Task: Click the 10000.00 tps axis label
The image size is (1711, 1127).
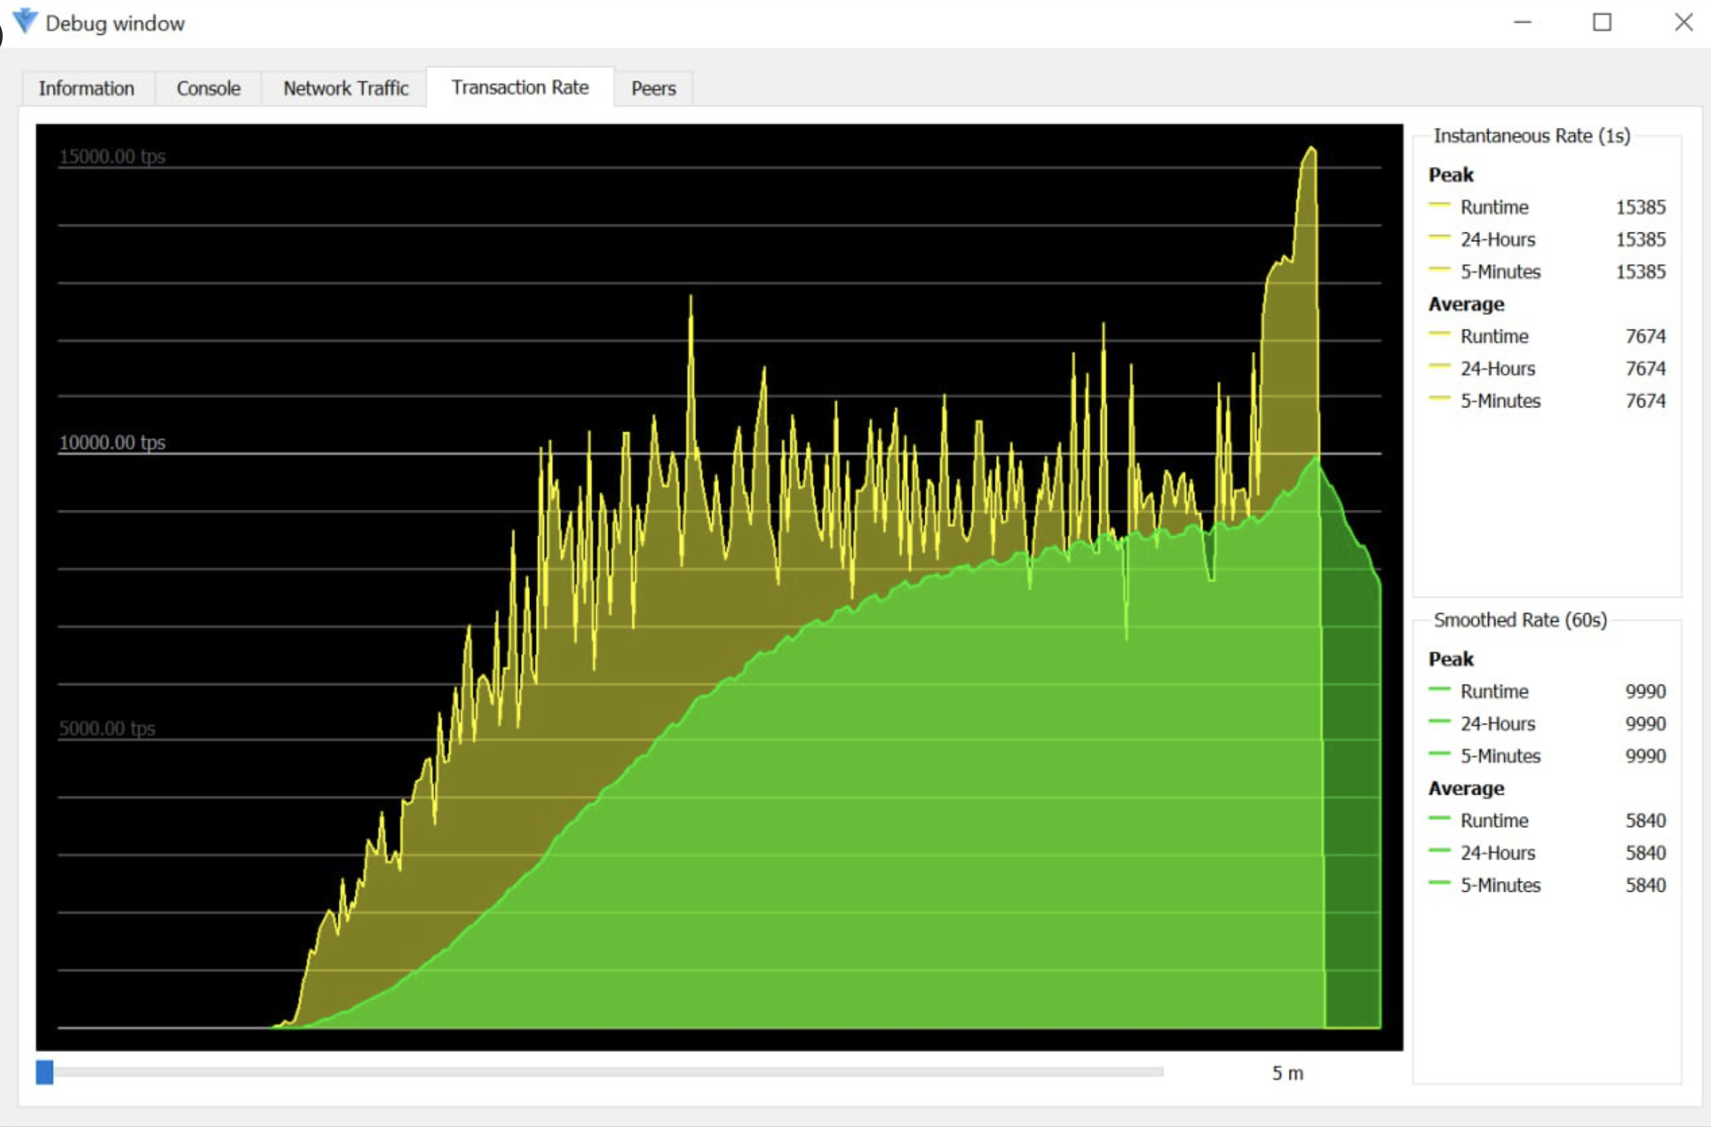Action: click(112, 442)
